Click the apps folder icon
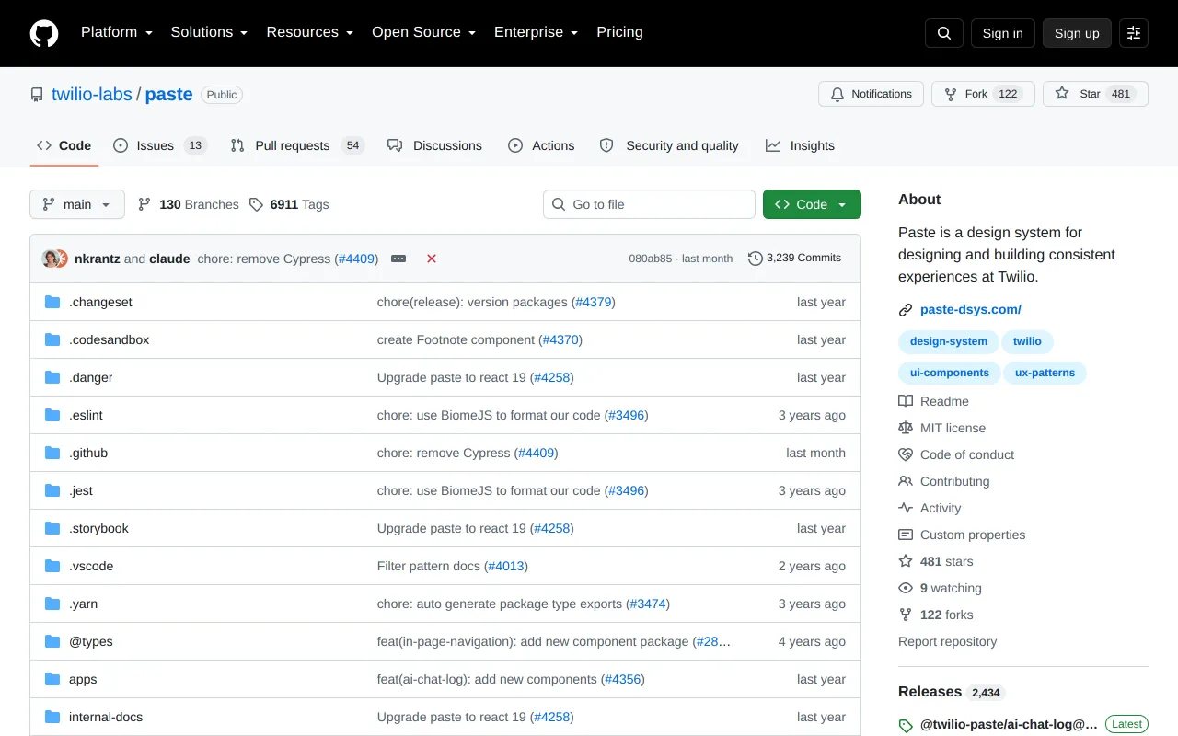The width and height of the screenshot is (1178, 736). click(52, 679)
